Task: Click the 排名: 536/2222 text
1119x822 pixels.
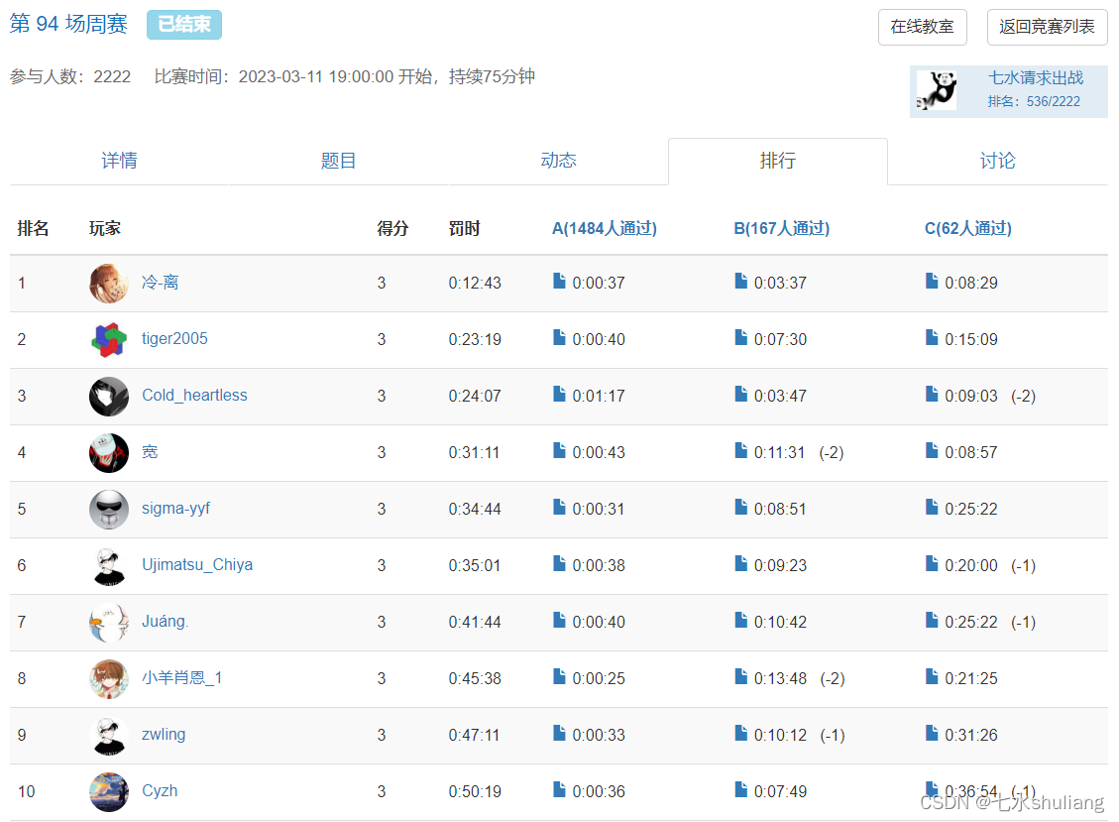Action: pyautogui.click(x=1034, y=101)
